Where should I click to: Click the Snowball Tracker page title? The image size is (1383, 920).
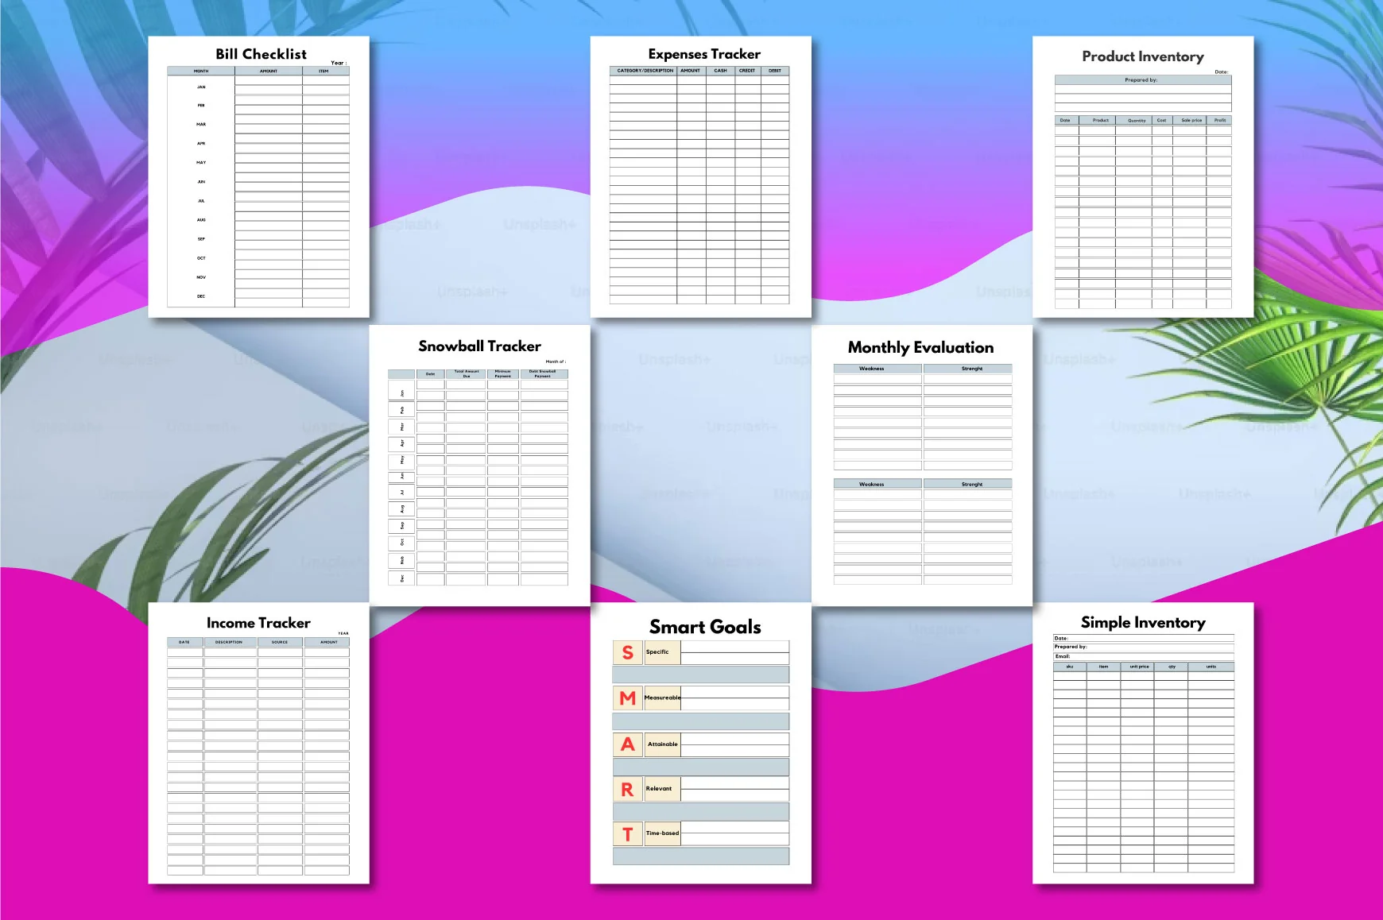tap(479, 346)
